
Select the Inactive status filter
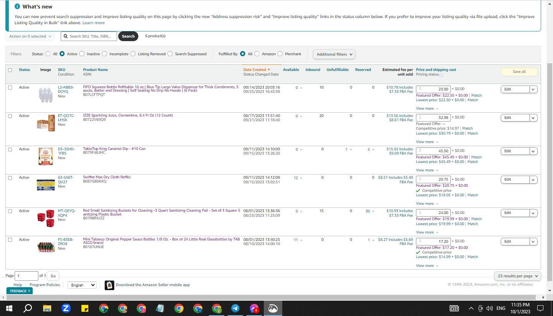click(x=82, y=54)
